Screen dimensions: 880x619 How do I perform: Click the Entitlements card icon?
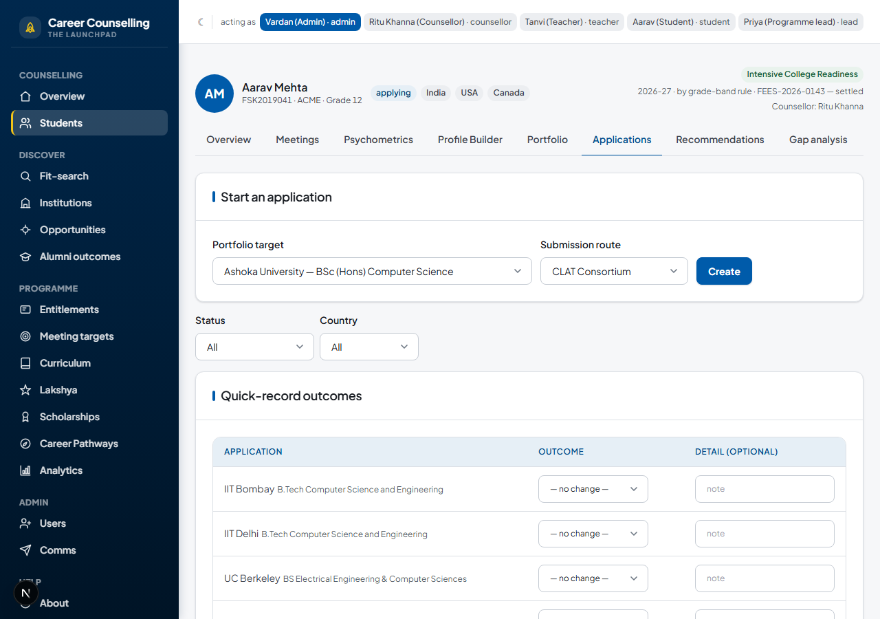pos(25,309)
